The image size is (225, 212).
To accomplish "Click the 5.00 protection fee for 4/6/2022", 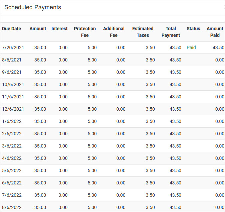I will (92, 158).
